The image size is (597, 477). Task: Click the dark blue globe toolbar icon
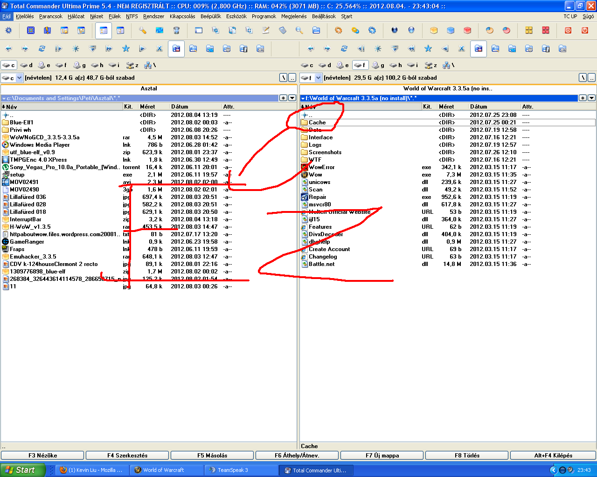click(x=395, y=30)
